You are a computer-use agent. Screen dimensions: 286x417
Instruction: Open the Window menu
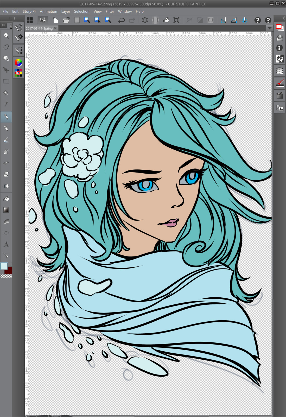[x=125, y=11]
